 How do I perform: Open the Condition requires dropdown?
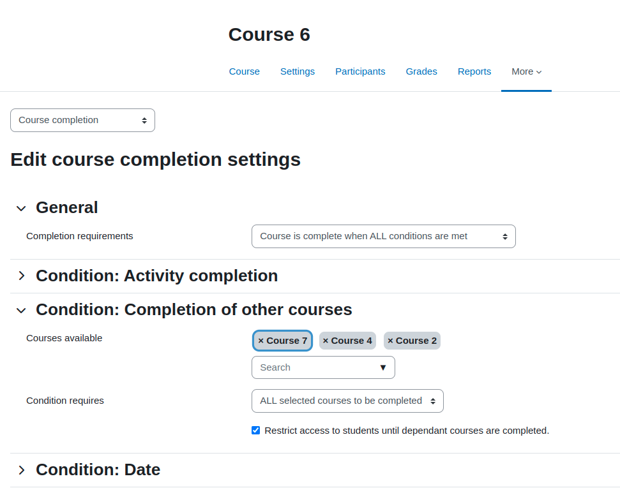coord(347,401)
